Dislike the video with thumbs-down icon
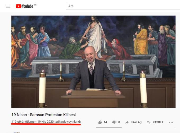This screenshot has height=133, width=180. coord(114,122)
